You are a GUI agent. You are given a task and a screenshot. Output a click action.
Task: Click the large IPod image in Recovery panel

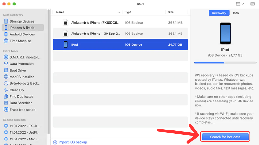pyautogui.click(x=225, y=34)
